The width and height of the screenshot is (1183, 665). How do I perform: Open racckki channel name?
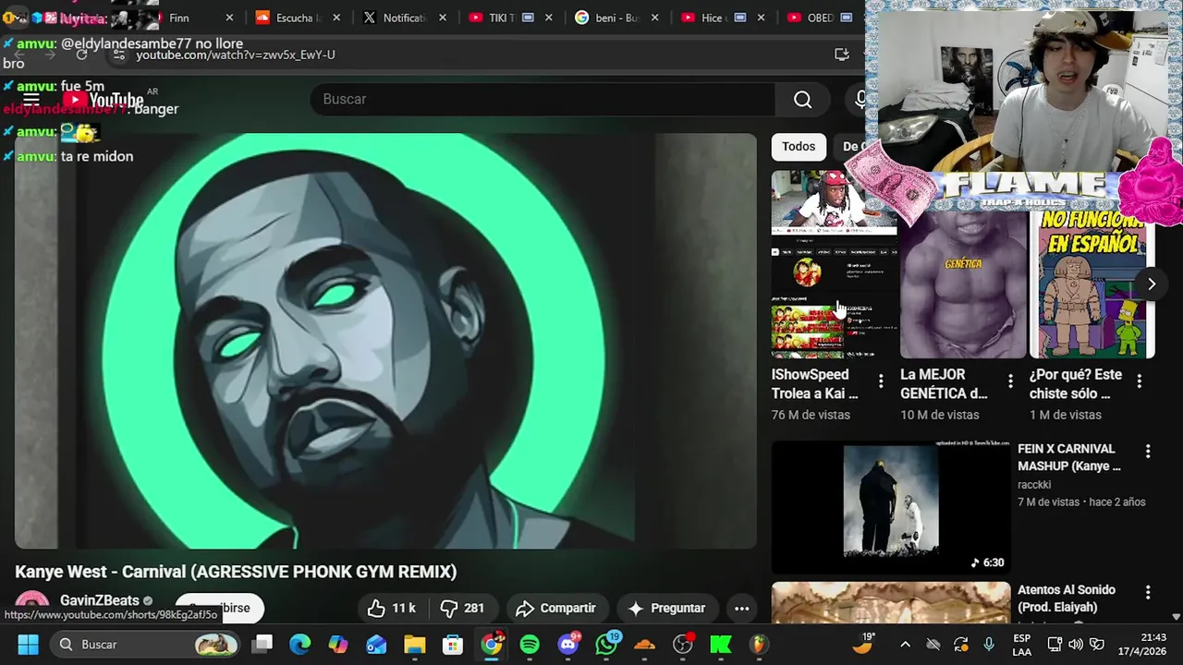pos(1034,484)
